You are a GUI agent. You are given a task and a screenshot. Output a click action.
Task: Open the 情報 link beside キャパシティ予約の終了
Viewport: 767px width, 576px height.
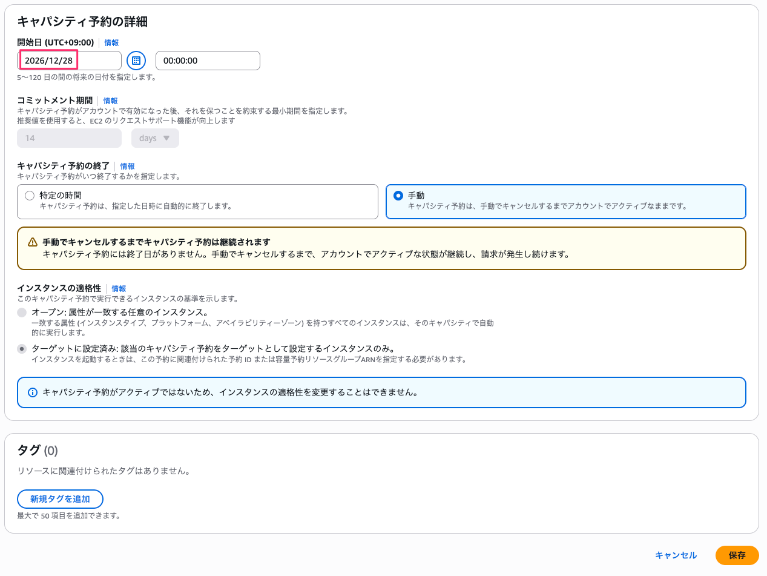click(x=127, y=167)
